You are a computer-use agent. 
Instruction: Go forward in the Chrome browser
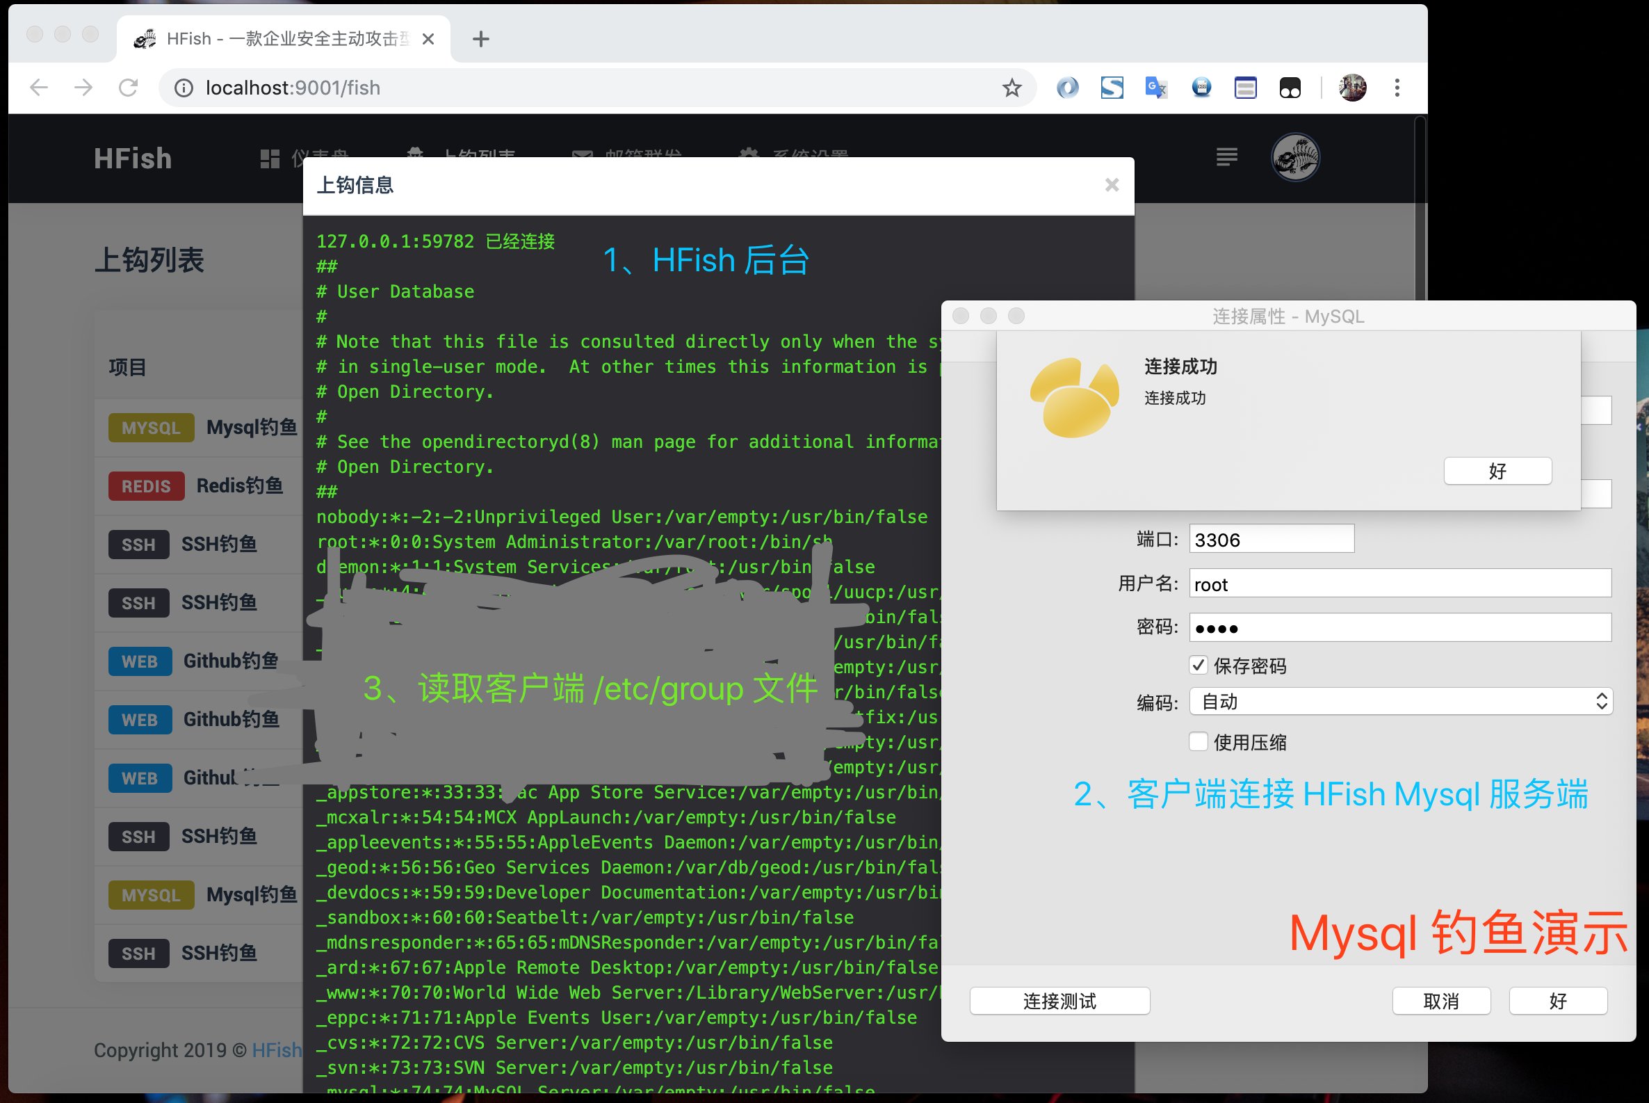point(83,88)
